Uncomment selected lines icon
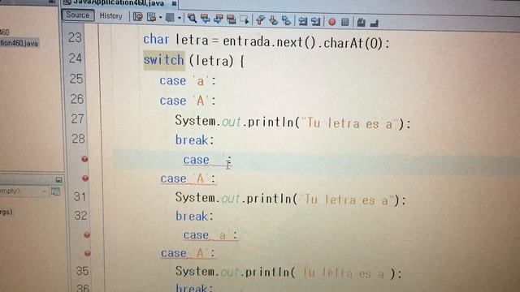Viewport: 520px width, 292px height. 374,24
